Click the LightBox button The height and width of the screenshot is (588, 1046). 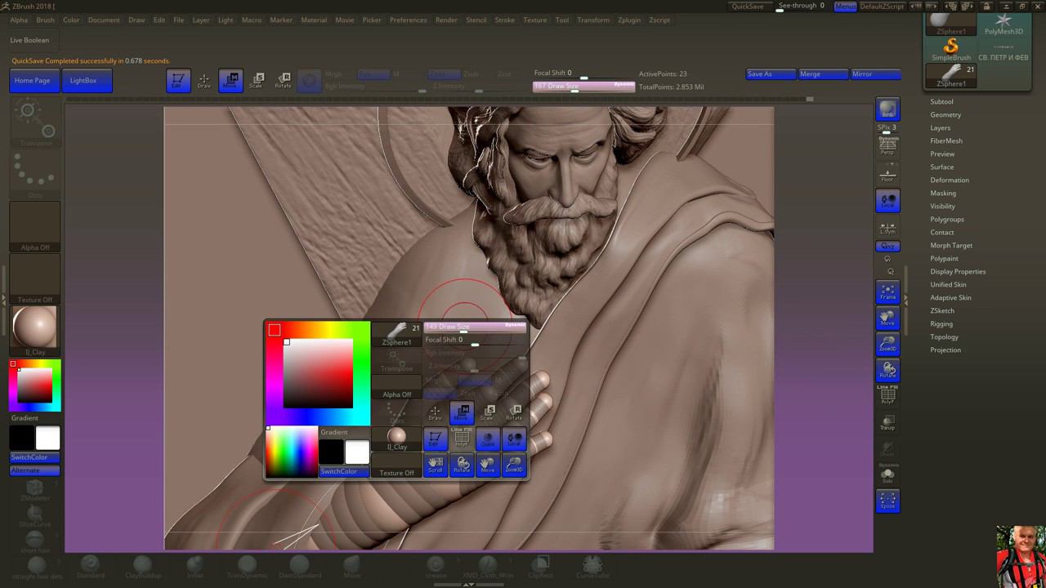pos(83,80)
